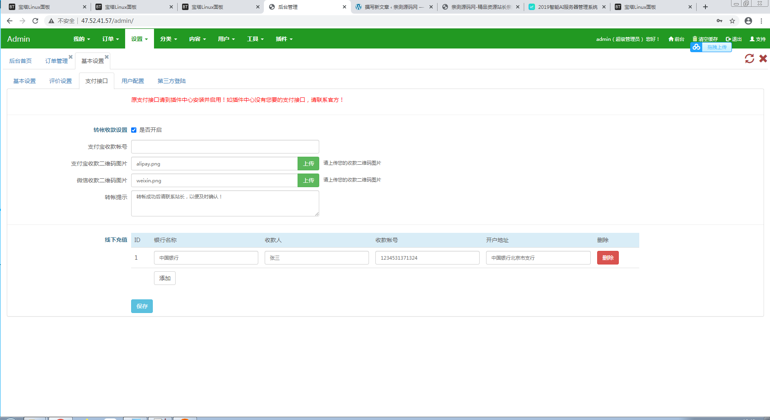This screenshot has width=770, height=420.
Task: Click the 退出 logout icon
Action: 728,39
